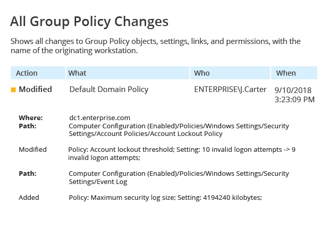This screenshot has width=327, height=230.
Task: Click the orange Modified status square icon
Action: coord(13,90)
